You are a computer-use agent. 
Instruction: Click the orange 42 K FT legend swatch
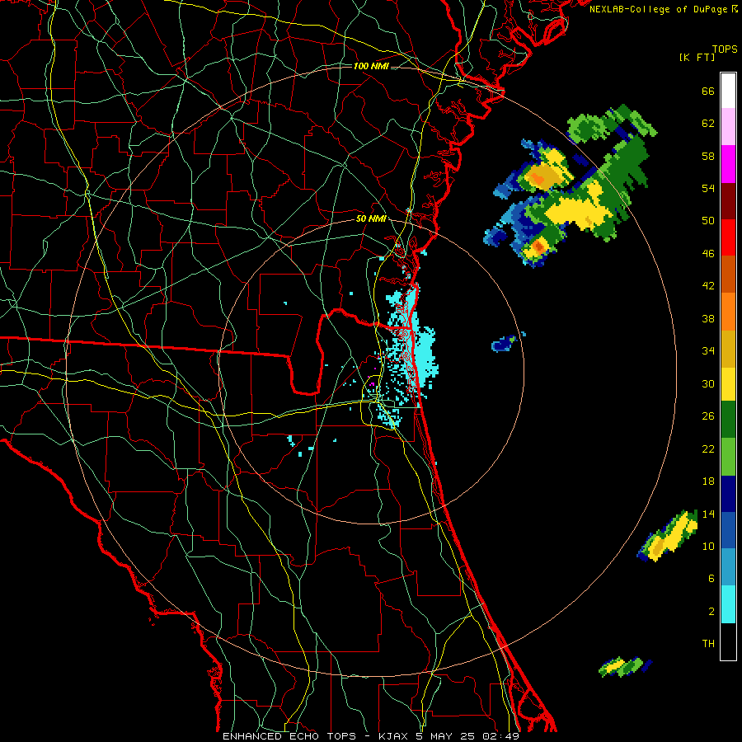[x=728, y=311]
